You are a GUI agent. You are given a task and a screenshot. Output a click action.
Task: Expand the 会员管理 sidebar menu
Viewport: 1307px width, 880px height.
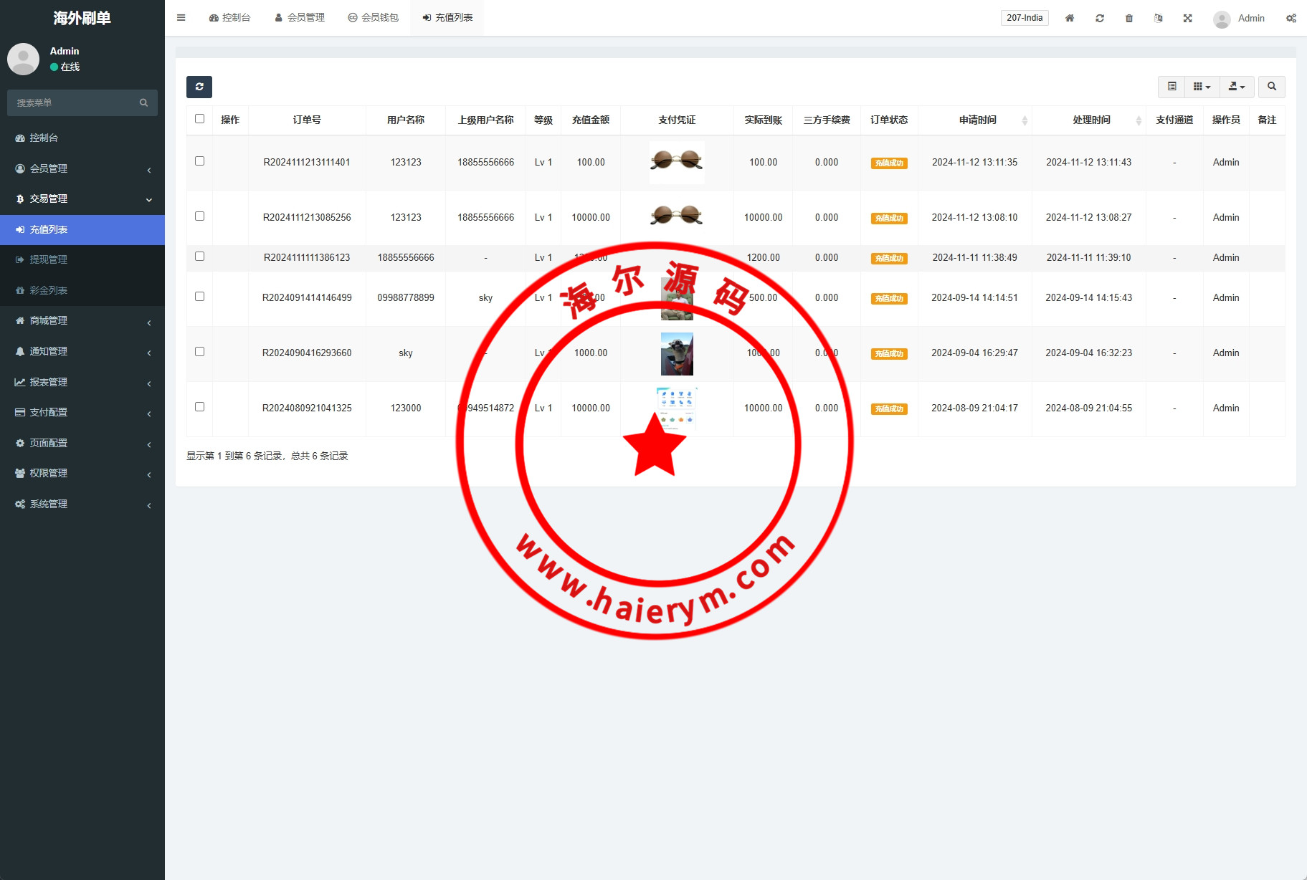tap(82, 168)
